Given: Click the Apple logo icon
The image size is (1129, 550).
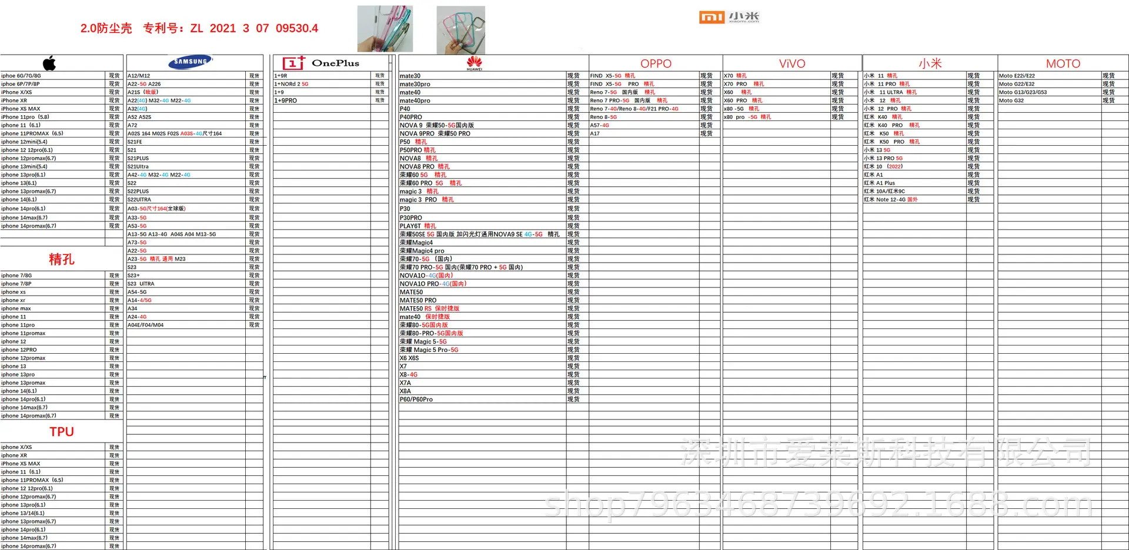Looking at the screenshot, I should pyautogui.click(x=49, y=63).
